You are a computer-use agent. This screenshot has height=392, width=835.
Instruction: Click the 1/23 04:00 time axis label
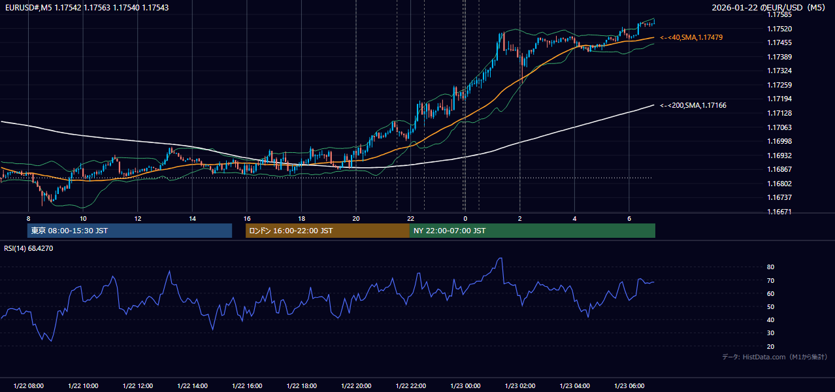574,385
